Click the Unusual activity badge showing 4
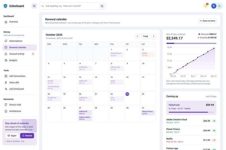 (33, 54)
